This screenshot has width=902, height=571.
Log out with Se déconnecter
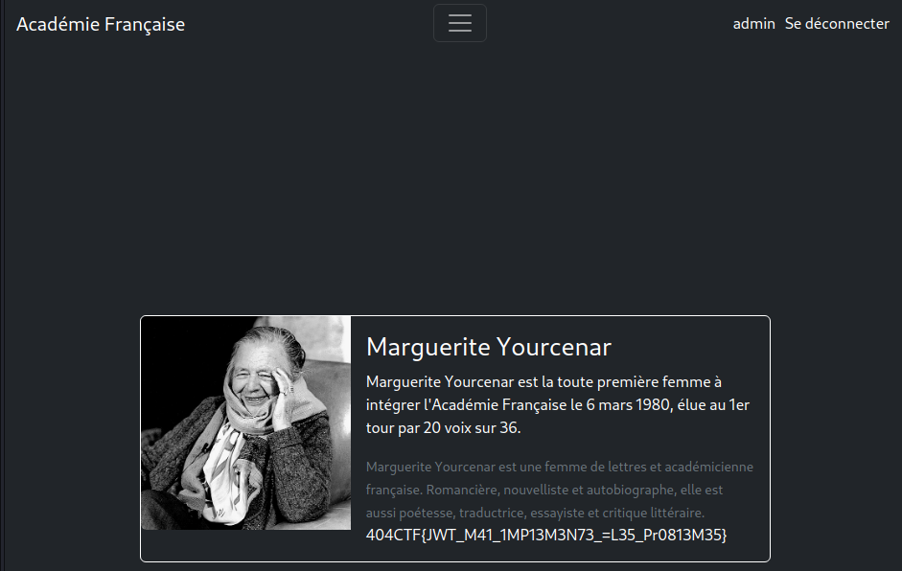(x=837, y=24)
